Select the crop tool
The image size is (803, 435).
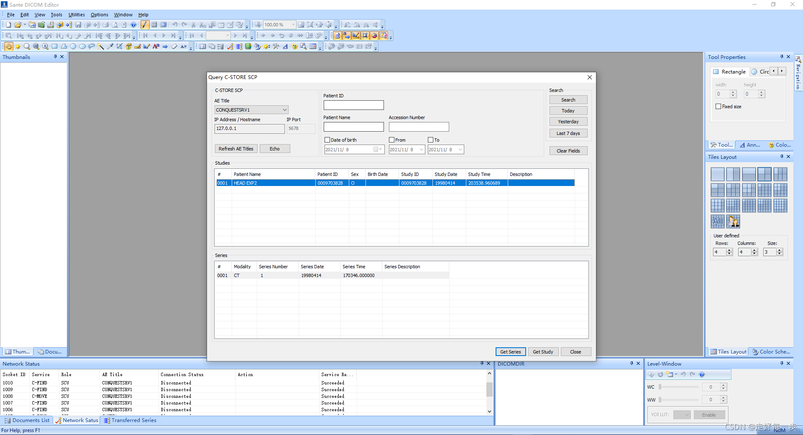click(x=119, y=46)
